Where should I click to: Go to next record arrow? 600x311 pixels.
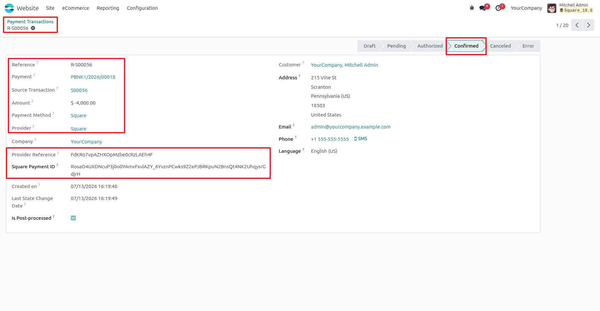589,25
